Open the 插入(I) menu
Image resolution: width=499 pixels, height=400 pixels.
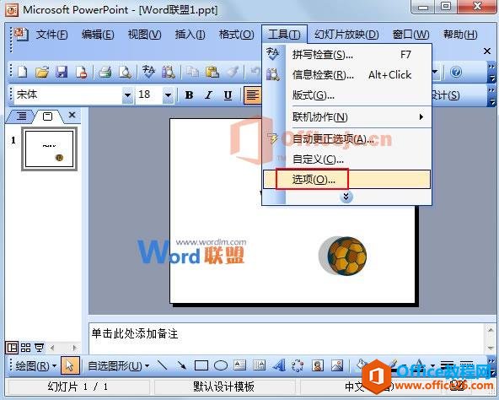point(190,34)
